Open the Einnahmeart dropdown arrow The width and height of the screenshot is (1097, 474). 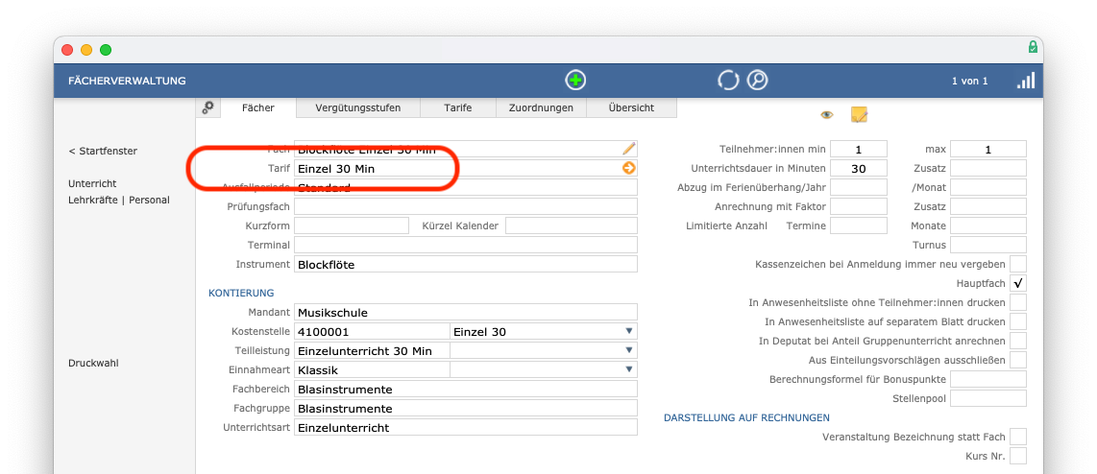pos(628,369)
